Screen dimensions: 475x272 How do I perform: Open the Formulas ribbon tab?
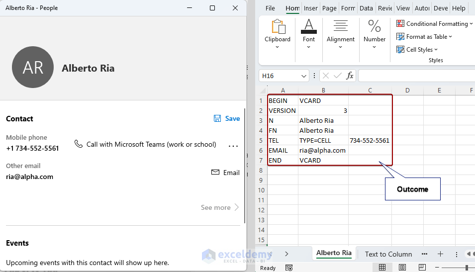pos(348,8)
